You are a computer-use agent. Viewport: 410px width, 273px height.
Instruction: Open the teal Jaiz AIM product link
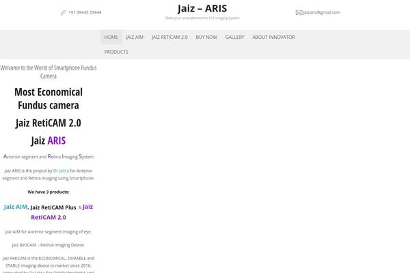(16, 207)
